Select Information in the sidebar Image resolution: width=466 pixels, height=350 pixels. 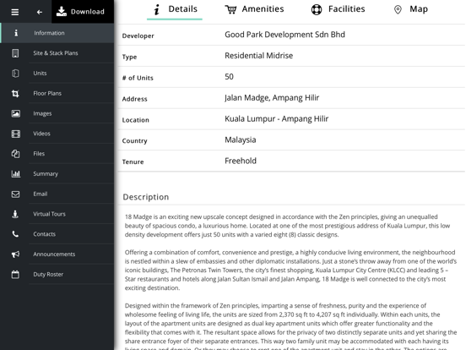click(x=57, y=33)
